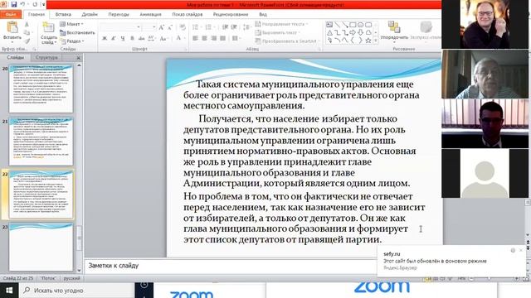Open the line spacing menu
531x298 pixels.
pyautogui.click(x=247, y=27)
